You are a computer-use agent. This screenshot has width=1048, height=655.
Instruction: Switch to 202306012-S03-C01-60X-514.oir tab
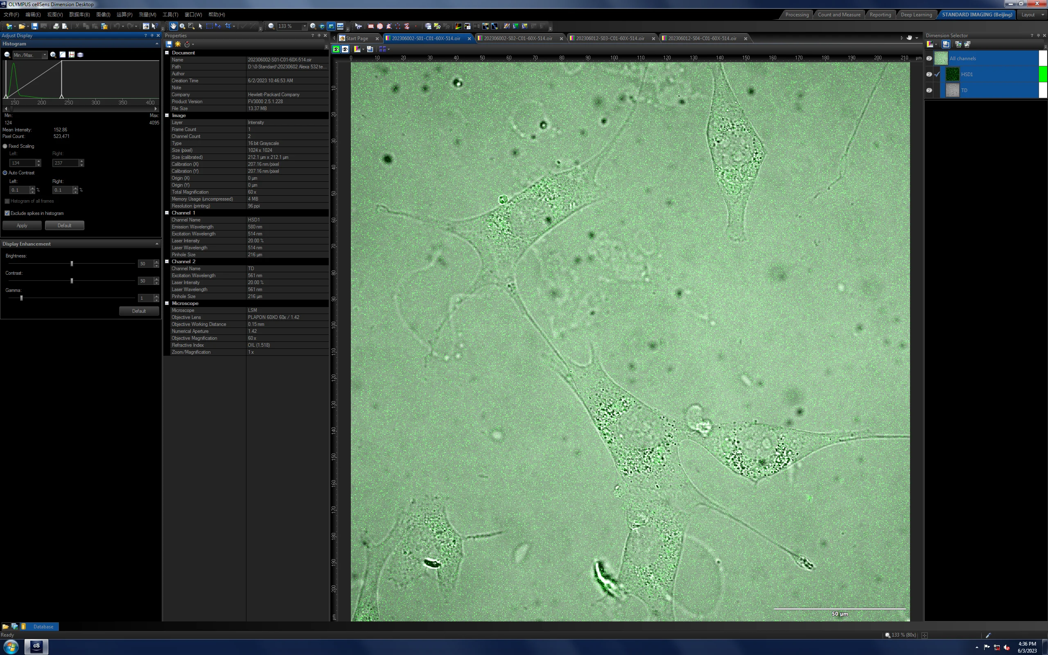click(610, 38)
